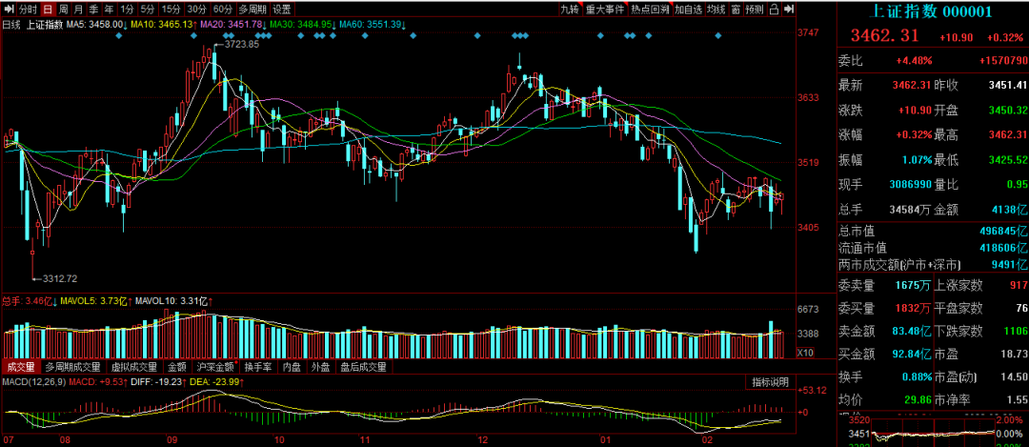Screen dimensions: 1029x447
Task: Click the mini intraday chart at bottom right
Action: click(x=933, y=433)
